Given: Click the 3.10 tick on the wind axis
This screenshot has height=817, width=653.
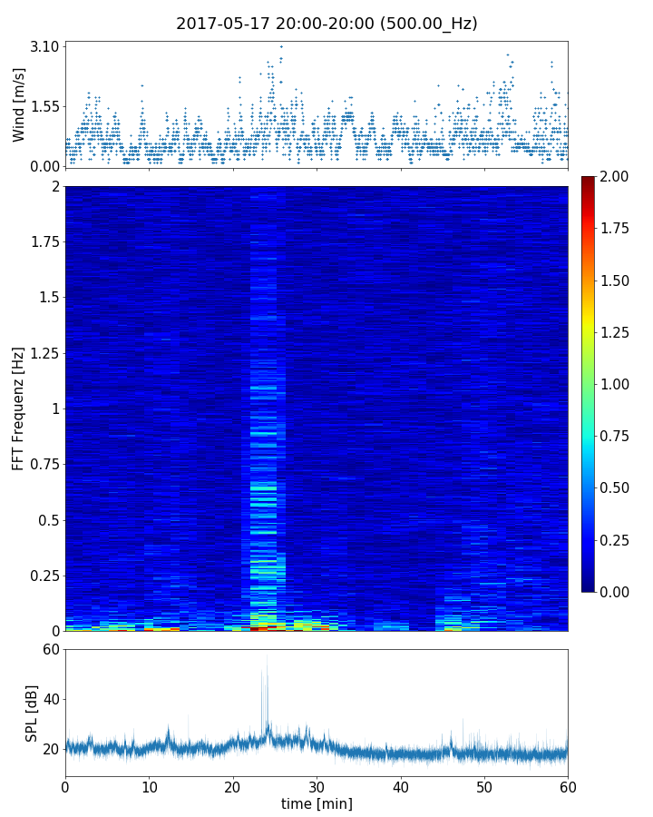Looking at the screenshot, I should point(44,46).
